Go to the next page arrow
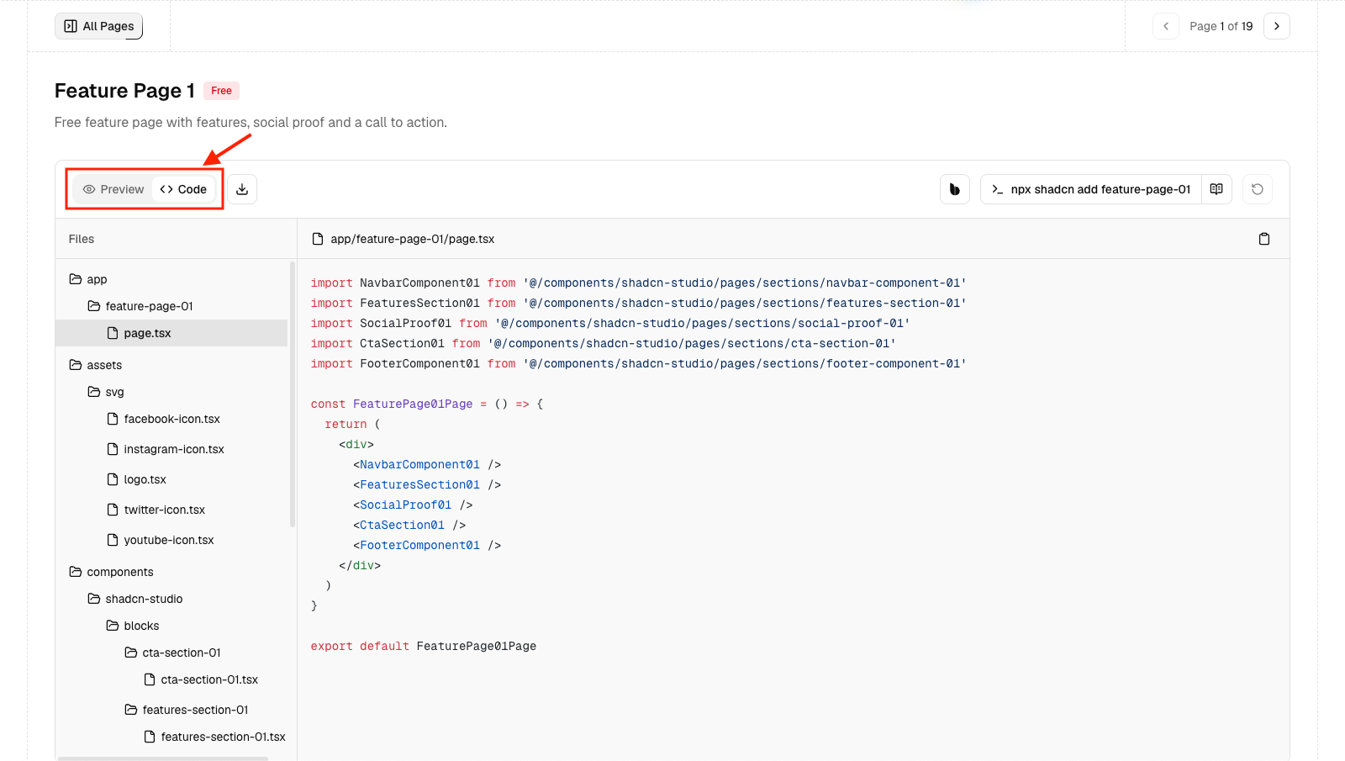Image resolution: width=1345 pixels, height=761 pixels. point(1277,26)
